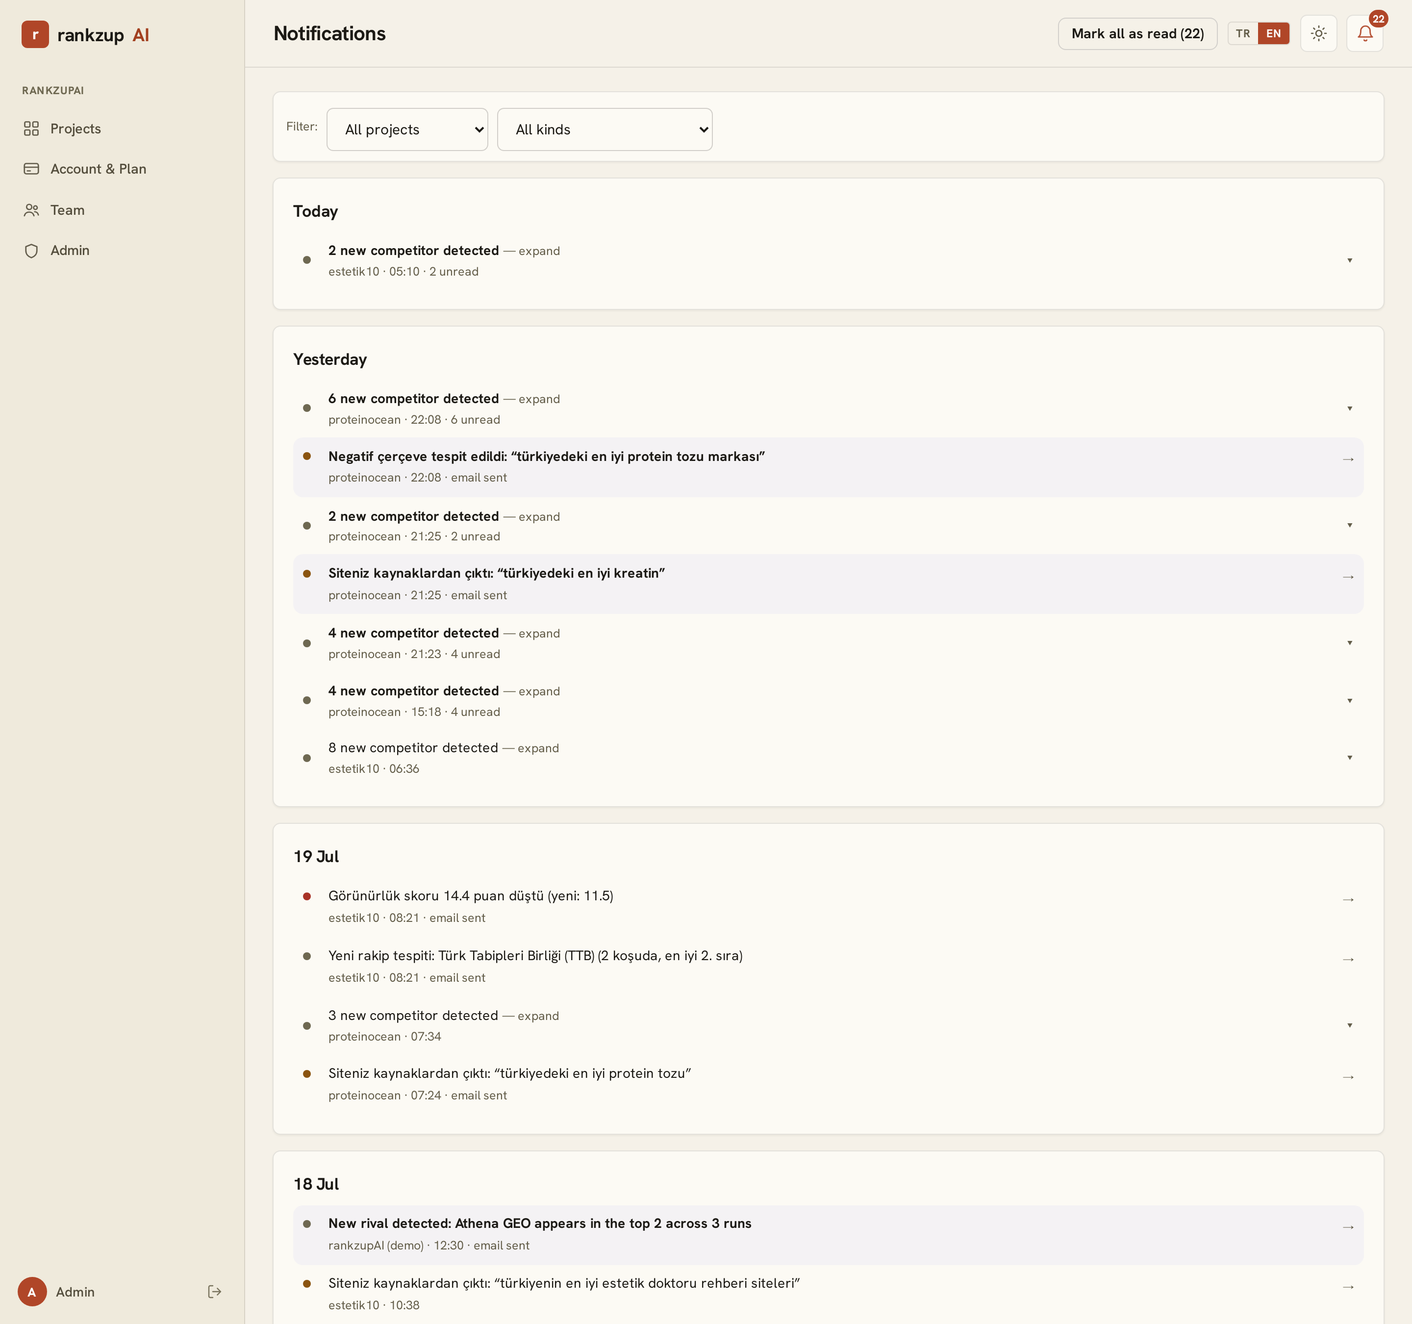
Task: Click the Admin shield icon
Action: pyautogui.click(x=31, y=251)
